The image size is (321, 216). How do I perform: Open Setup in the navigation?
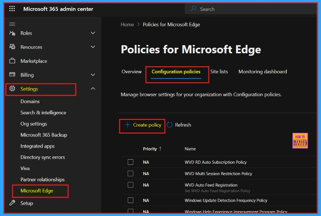pyautogui.click(x=27, y=203)
